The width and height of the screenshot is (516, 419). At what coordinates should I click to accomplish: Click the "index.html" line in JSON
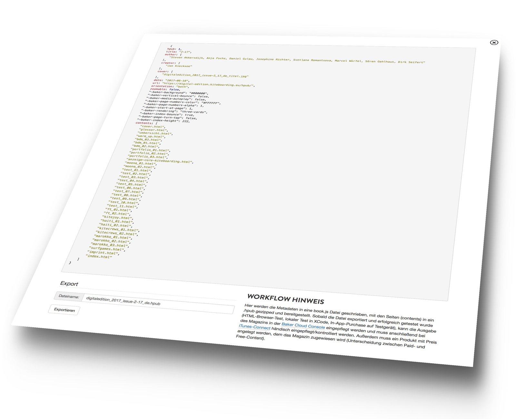pyautogui.click(x=99, y=257)
